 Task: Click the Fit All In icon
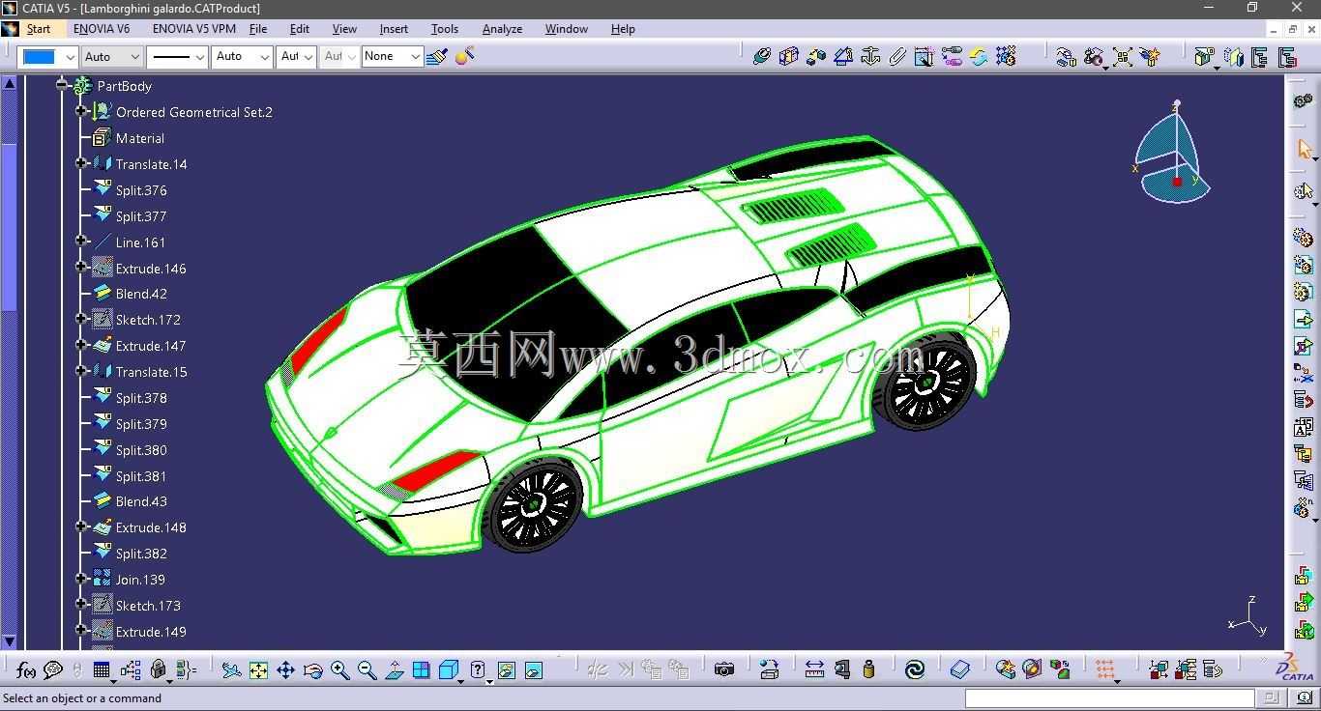[x=258, y=669]
